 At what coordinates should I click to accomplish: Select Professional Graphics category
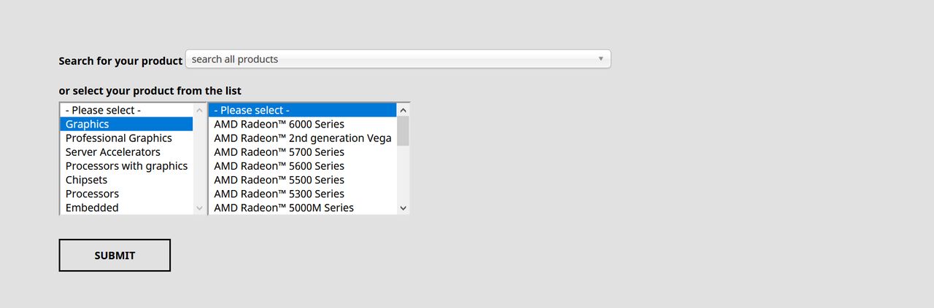(126, 138)
